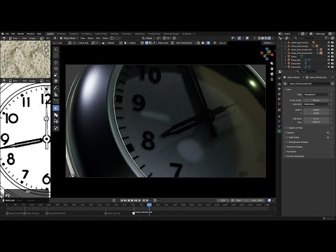Screen dimensions: 336x252
Task: Select the Measure tool in viewport toolbar
Action: pos(56,94)
